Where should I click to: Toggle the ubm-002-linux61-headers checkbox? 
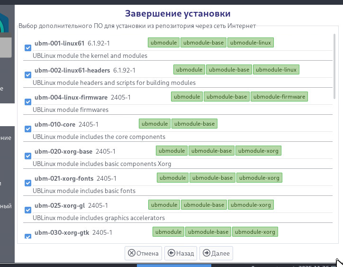pyautogui.click(x=28, y=75)
